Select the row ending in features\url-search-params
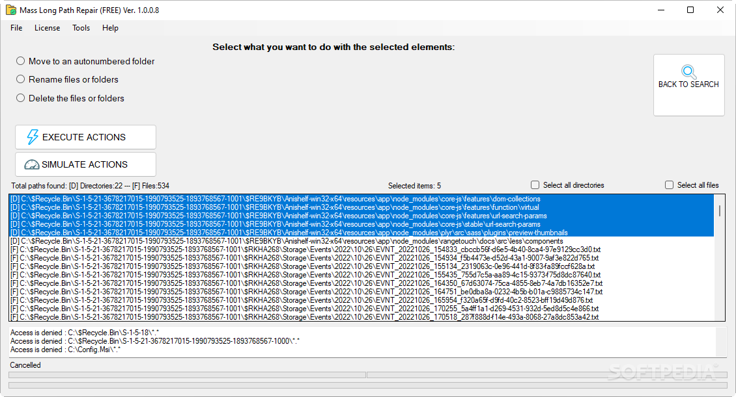This screenshot has height=397, width=736. point(361,216)
